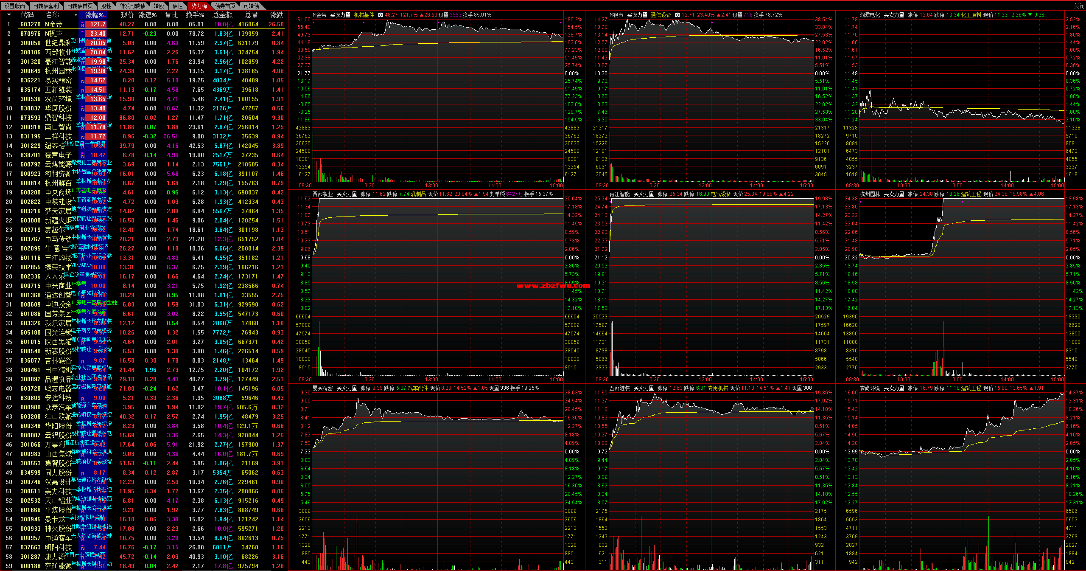Select row 870976 N视声
The height and width of the screenshot is (571, 1086).
tap(144, 34)
